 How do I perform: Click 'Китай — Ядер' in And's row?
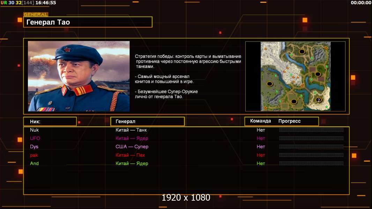click(132, 164)
